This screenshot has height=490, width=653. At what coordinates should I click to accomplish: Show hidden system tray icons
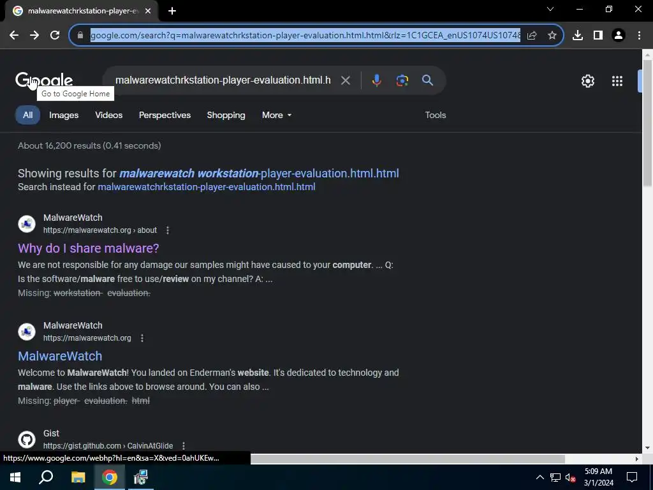tap(539, 477)
